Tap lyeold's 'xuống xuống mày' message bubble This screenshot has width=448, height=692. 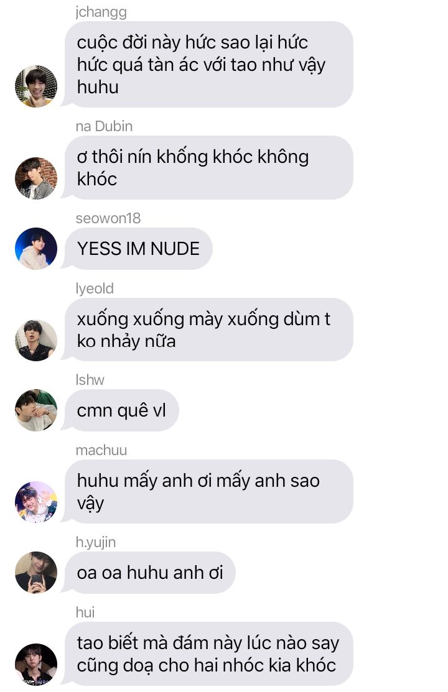(208, 330)
